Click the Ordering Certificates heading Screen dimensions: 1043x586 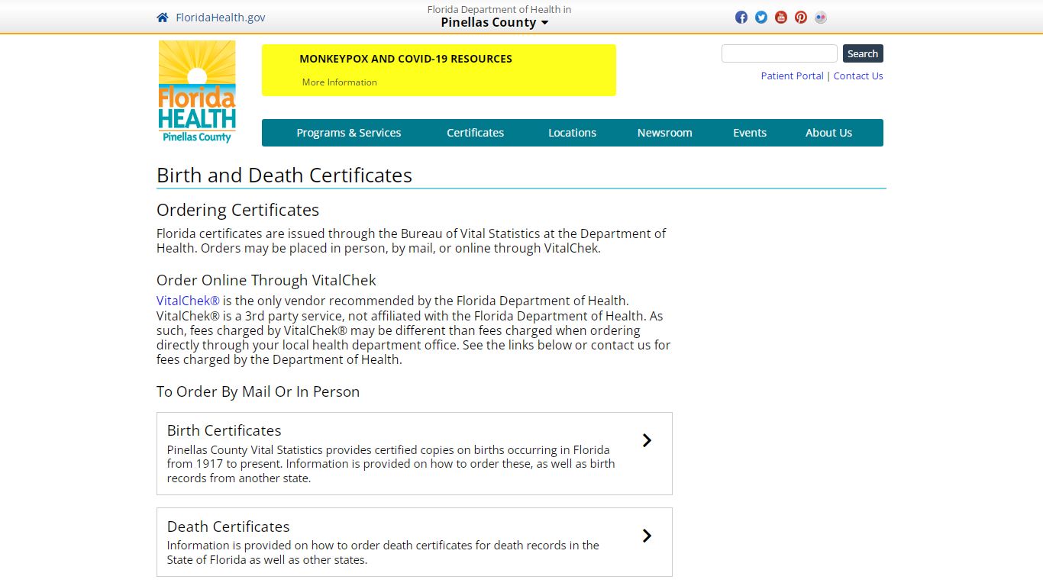(x=237, y=210)
